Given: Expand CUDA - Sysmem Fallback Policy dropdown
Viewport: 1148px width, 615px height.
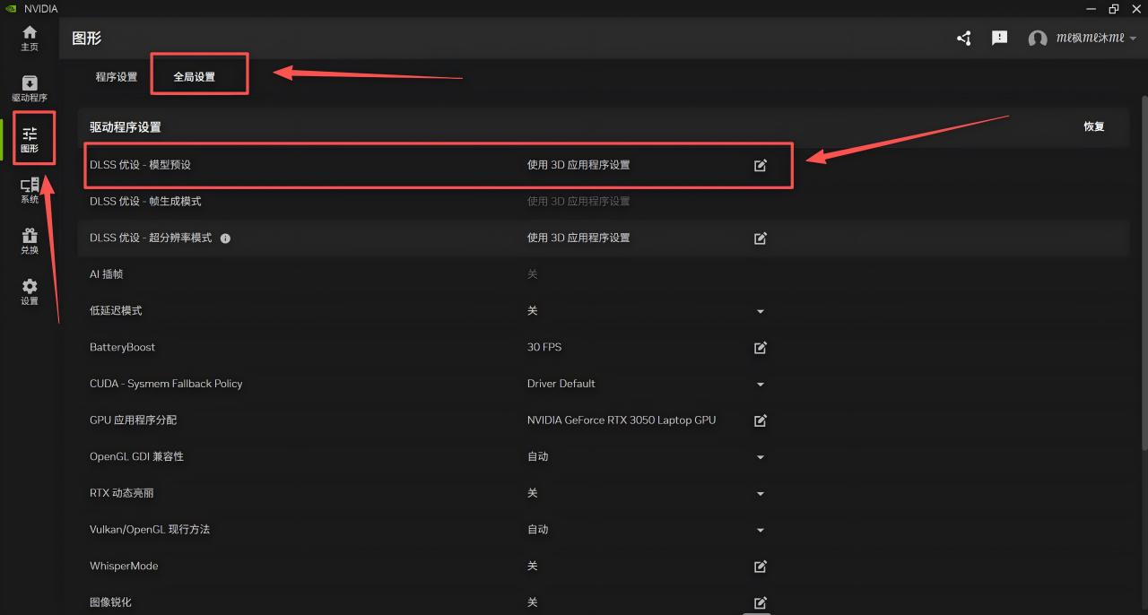Looking at the screenshot, I should (x=761, y=385).
